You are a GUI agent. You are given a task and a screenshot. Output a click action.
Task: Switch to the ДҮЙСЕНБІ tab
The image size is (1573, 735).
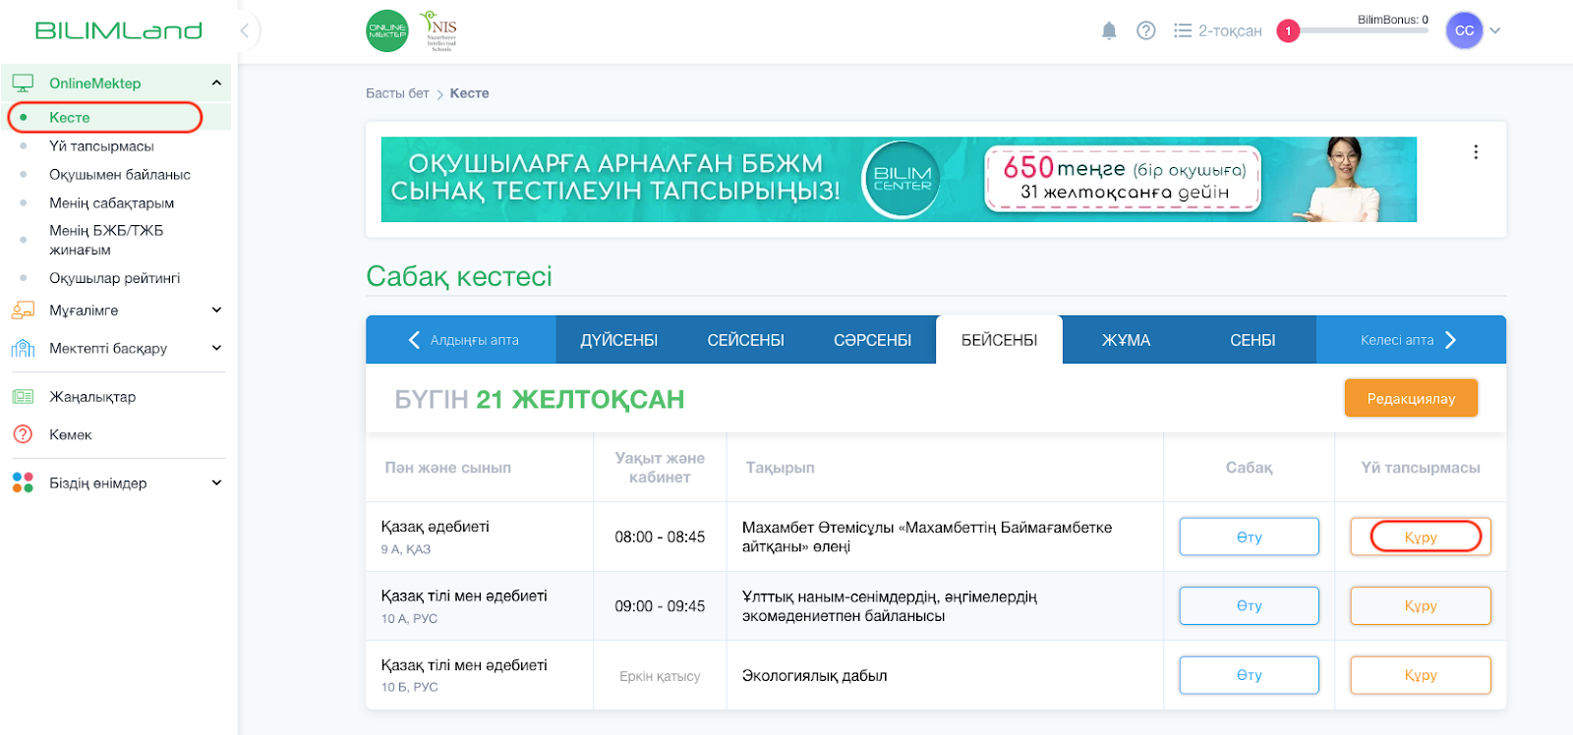click(618, 340)
